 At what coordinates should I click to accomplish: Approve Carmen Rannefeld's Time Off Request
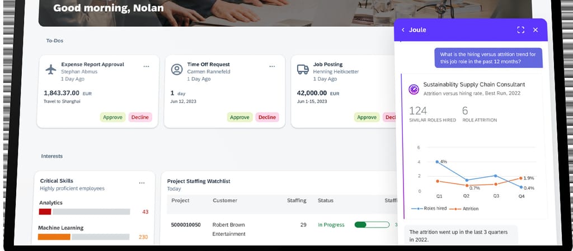[x=239, y=117]
